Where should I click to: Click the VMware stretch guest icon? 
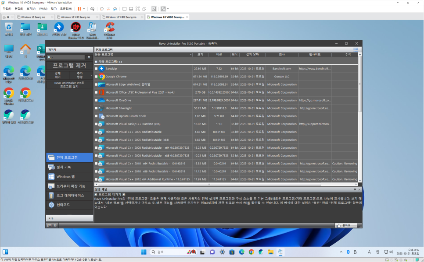(163, 9)
